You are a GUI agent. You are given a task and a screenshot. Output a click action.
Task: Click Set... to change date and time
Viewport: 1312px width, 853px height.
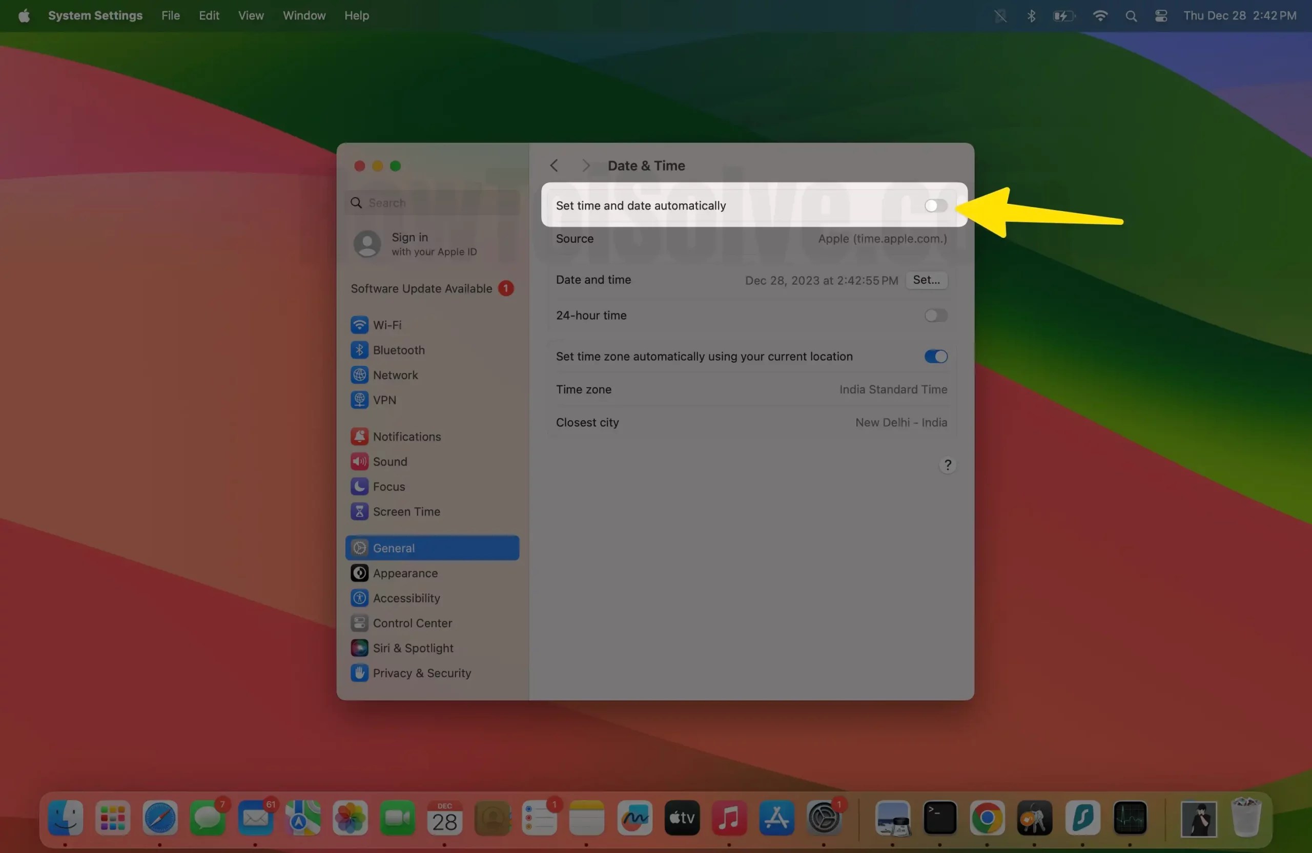(926, 280)
